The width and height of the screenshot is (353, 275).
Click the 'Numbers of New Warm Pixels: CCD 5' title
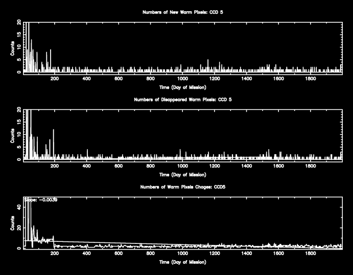point(182,11)
